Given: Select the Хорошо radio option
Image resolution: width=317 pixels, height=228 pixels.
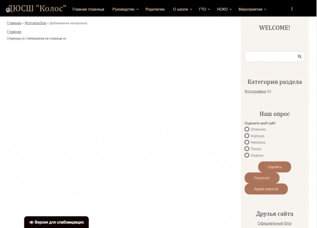Looking at the screenshot, I should pyautogui.click(x=247, y=136).
